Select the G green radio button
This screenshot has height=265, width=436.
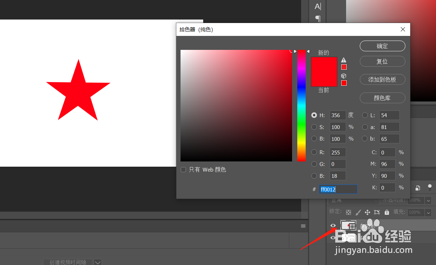point(314,164)
